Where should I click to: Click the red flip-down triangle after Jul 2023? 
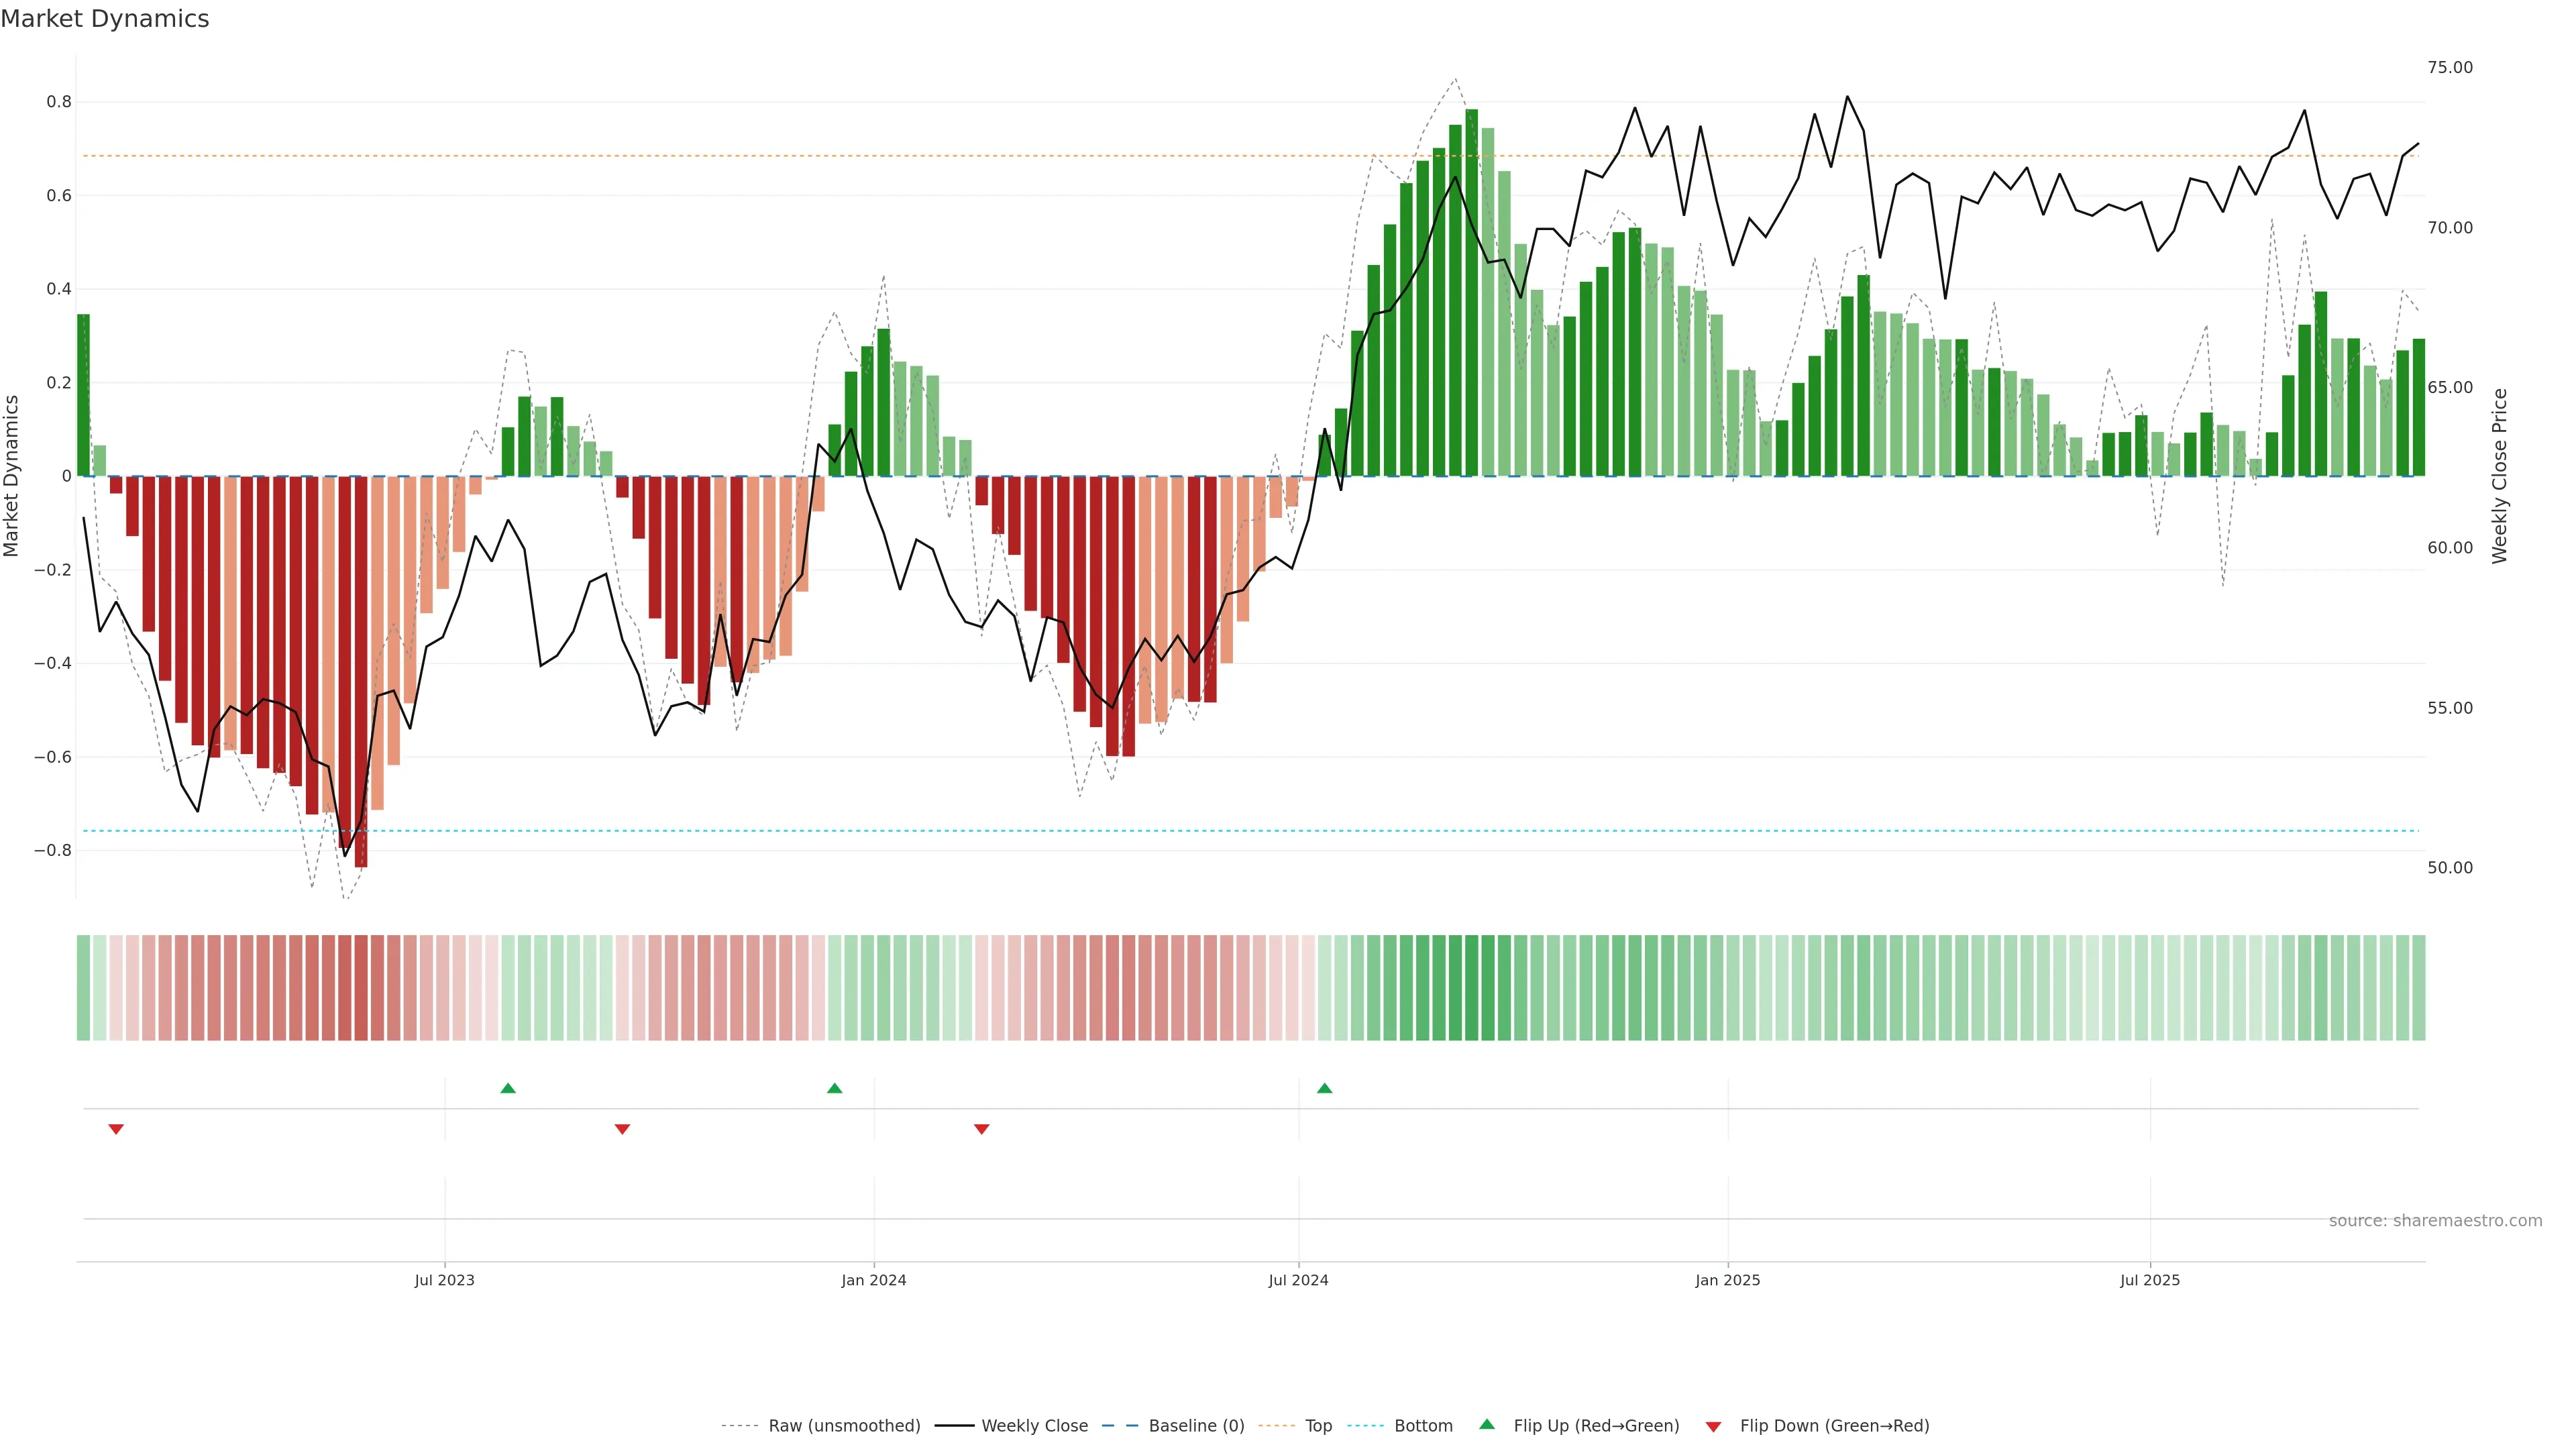point(622,1129)
